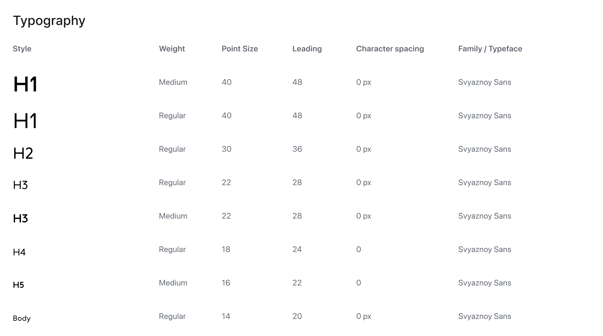Click the Body style sample

pos(22,318)
